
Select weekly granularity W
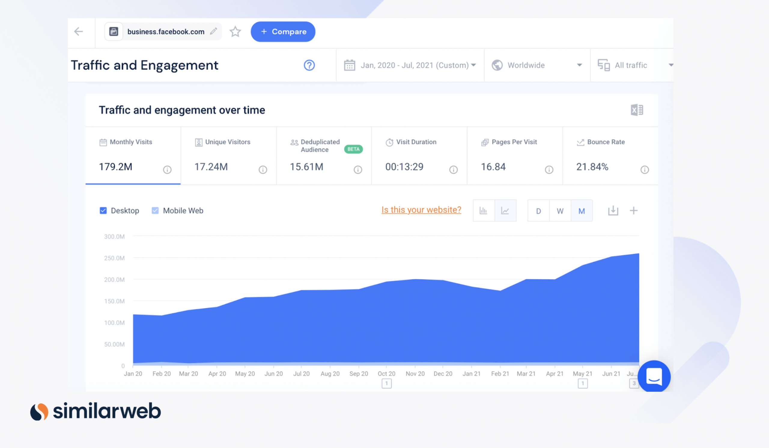point(560,211)
